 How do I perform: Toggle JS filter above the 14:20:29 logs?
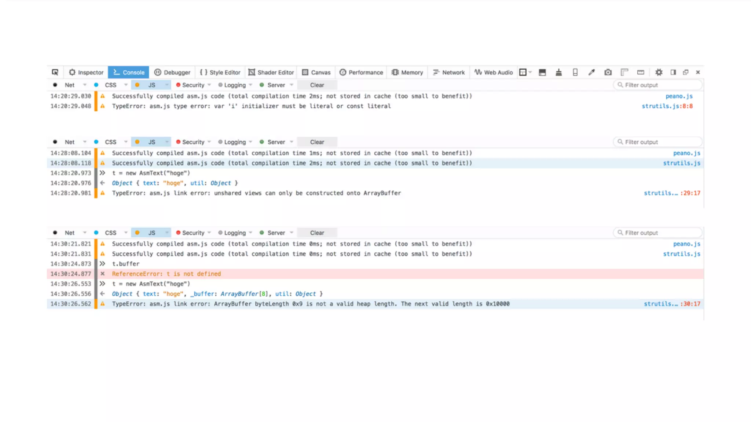151,85
